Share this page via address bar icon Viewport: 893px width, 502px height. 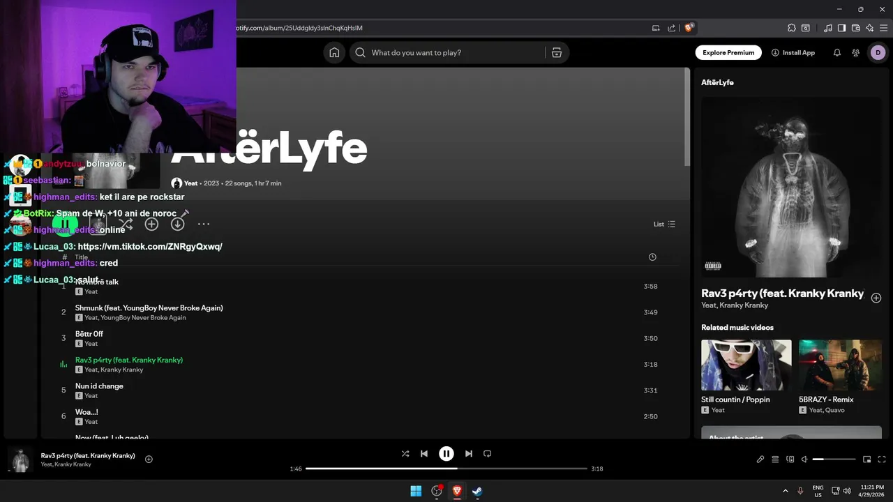[x=671, y=28]
